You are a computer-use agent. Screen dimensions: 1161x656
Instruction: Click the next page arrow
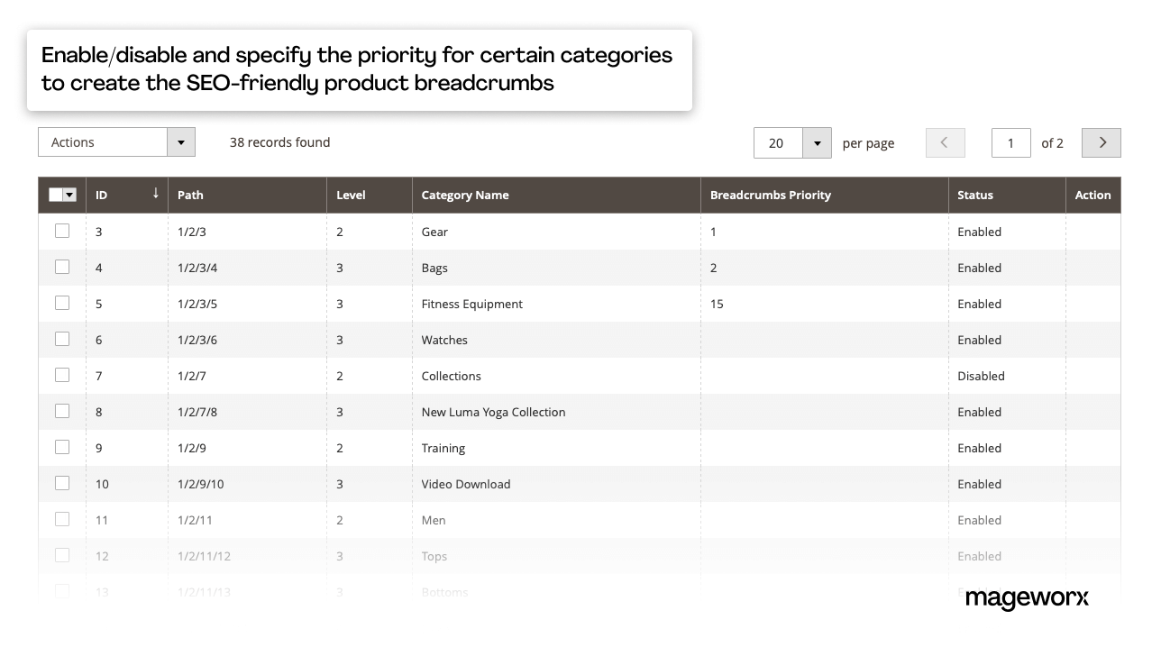[x=1101, y=142]
